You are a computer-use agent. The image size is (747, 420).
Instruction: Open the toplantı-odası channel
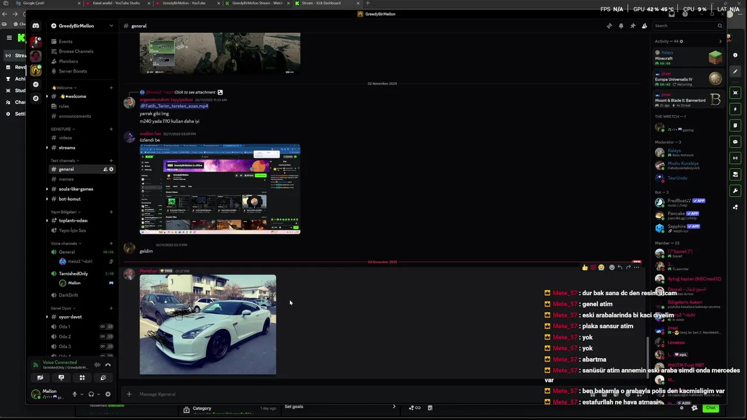[x=73, y=220]
